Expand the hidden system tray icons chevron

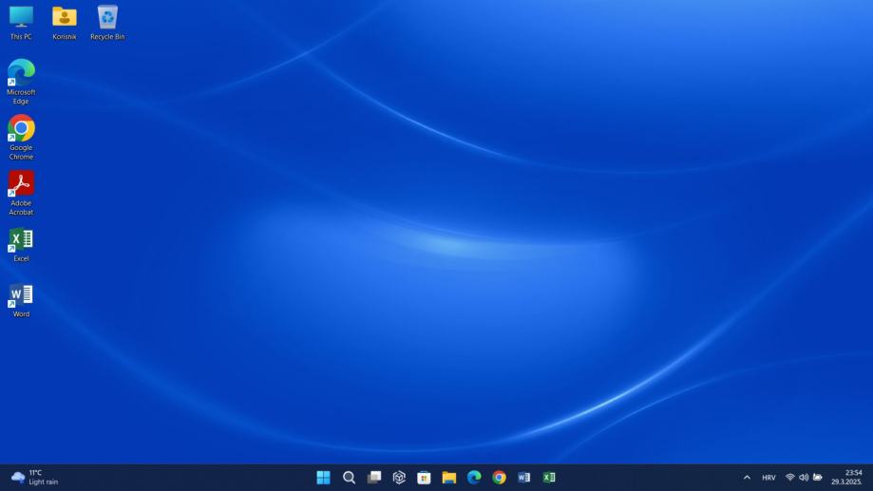pos(747,478)
